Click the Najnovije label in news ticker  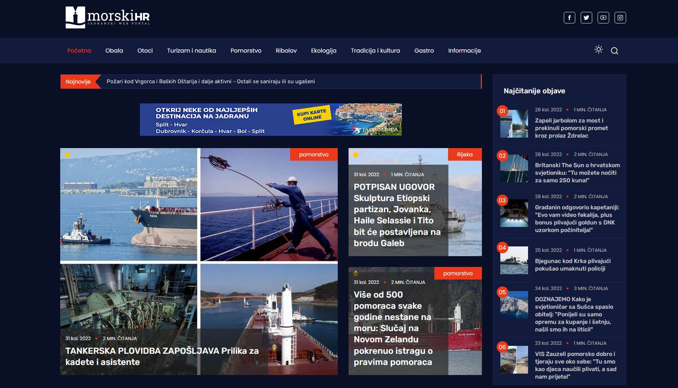pyautogui.click(x=78, y=82)
